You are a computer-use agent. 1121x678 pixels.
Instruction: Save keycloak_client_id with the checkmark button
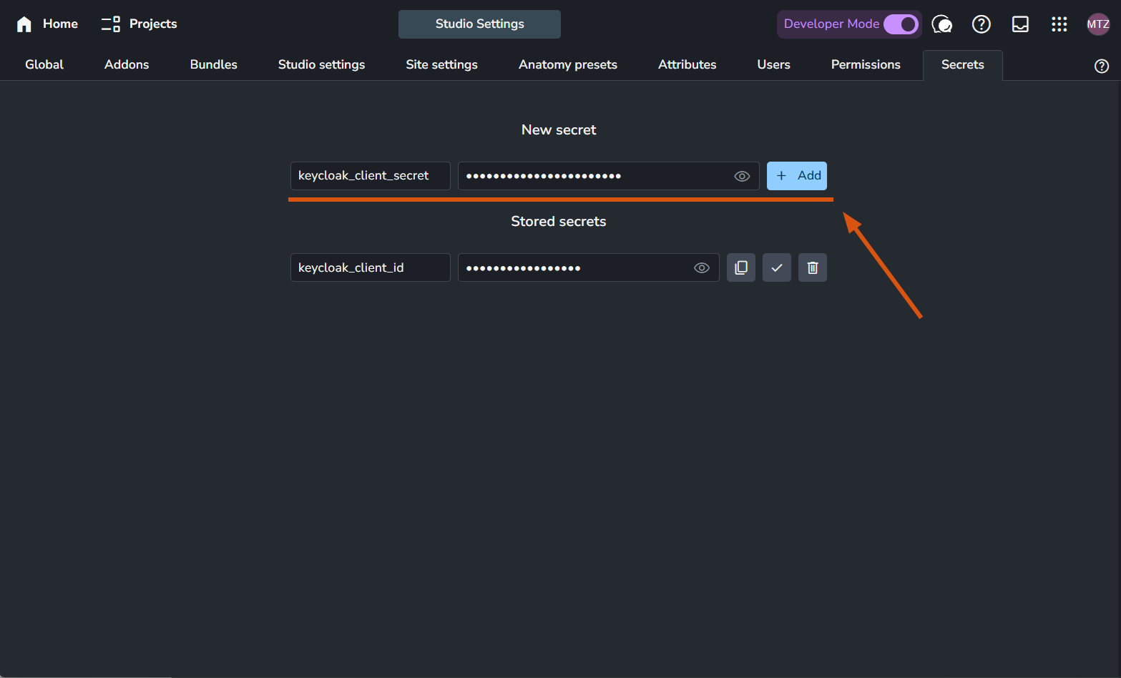point(777,267)
